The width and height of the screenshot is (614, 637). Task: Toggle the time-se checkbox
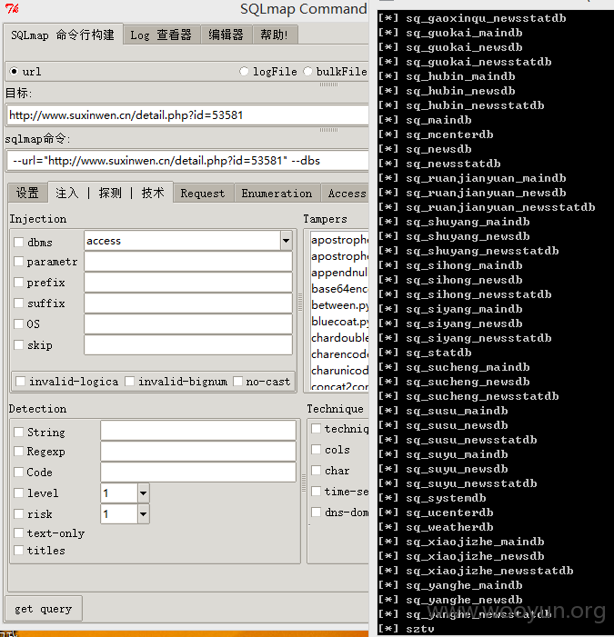click(x=316, y=492)
